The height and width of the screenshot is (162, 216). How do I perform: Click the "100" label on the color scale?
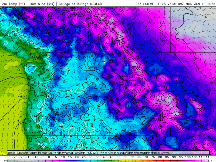[x=188, y=157]
